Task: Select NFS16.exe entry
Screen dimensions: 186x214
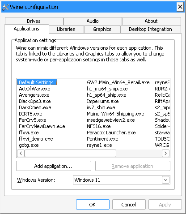Action: (x=99, y=126)
